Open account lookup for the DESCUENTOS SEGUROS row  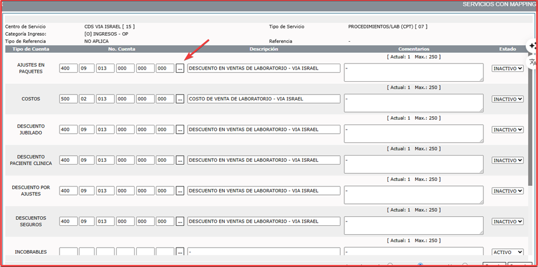[x=180, y=222]
